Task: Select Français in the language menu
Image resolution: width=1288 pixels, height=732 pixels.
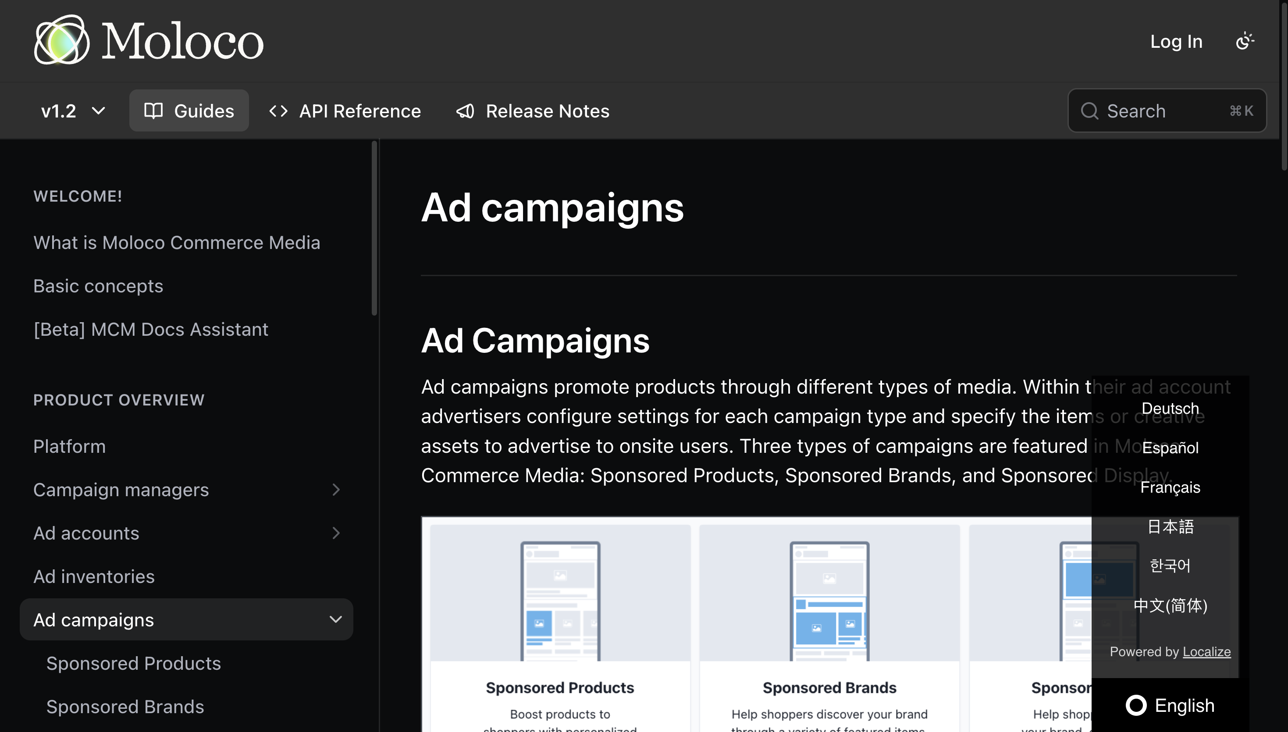Action: (x=1170, y=487)
